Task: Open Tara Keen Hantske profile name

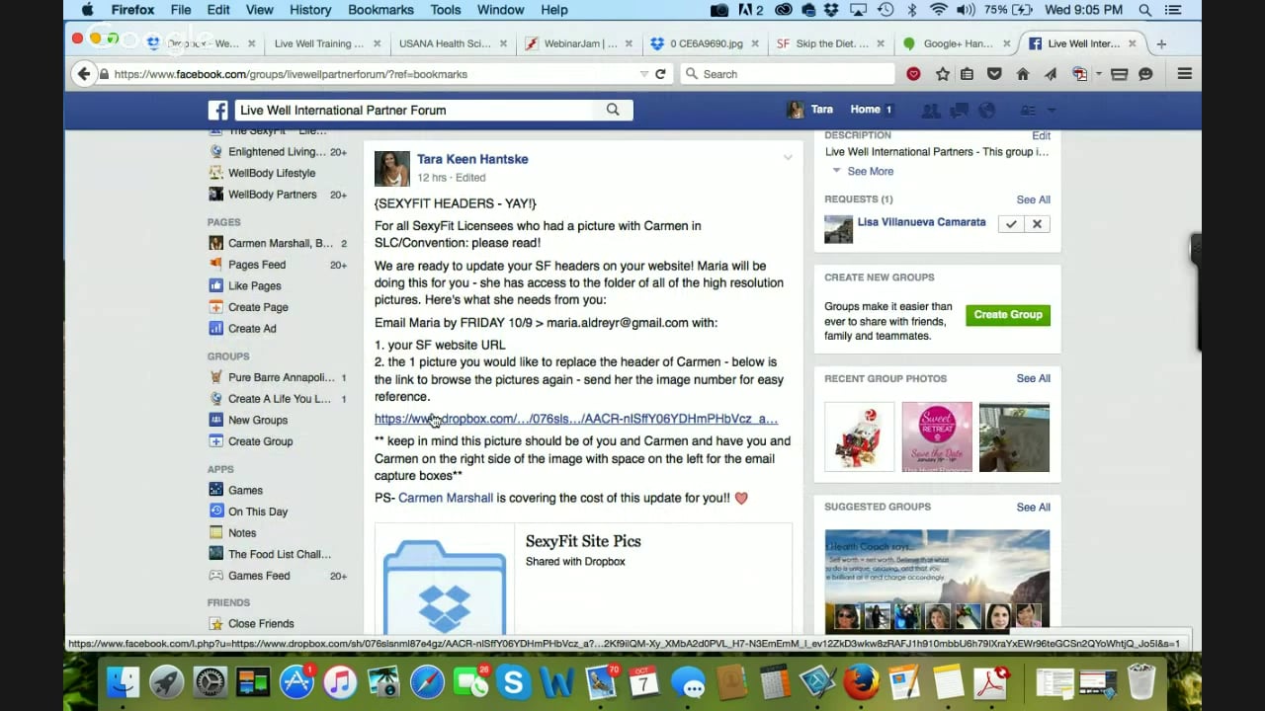Action: [x=472, y=159]
